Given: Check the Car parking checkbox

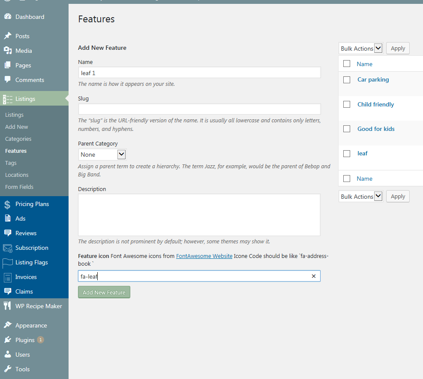Looking at the screenshot, I should tap(347, 80).
